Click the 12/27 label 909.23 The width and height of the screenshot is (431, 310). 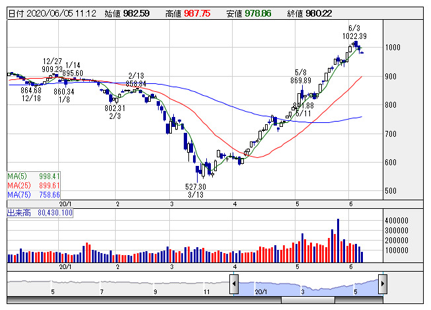[x=52, y=69]
